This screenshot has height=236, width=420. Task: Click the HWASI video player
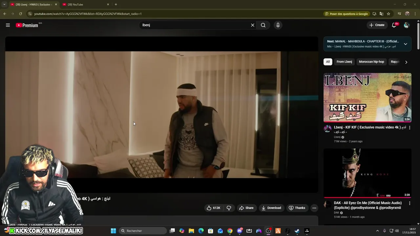[161, 114]
